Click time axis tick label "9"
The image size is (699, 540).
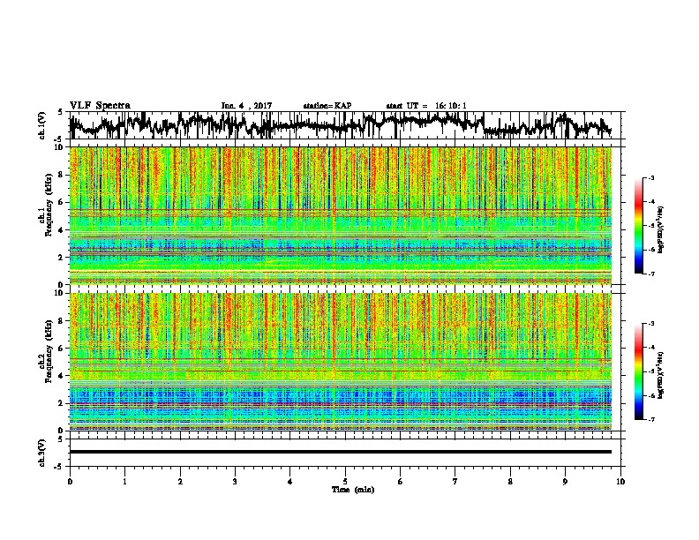coord(565,482)
